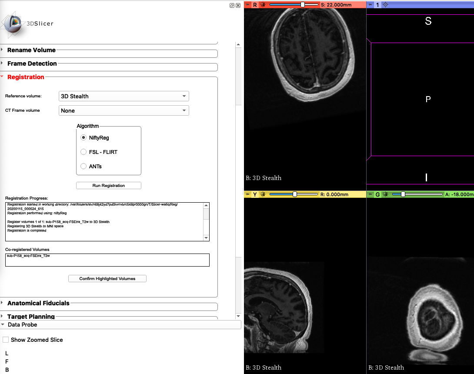Click the P orientation label in 3D view
The height and width of the screenshot is (374, 474).
[428, 99]
